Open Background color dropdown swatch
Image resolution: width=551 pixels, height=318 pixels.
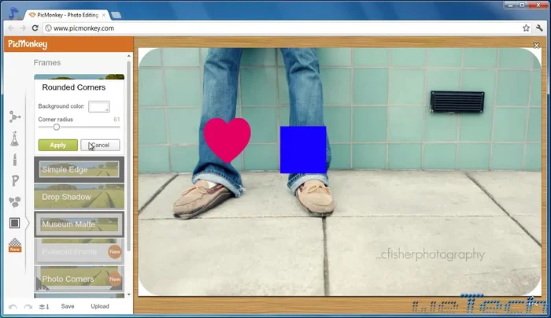pyautogui.click(x=99, y=106)
